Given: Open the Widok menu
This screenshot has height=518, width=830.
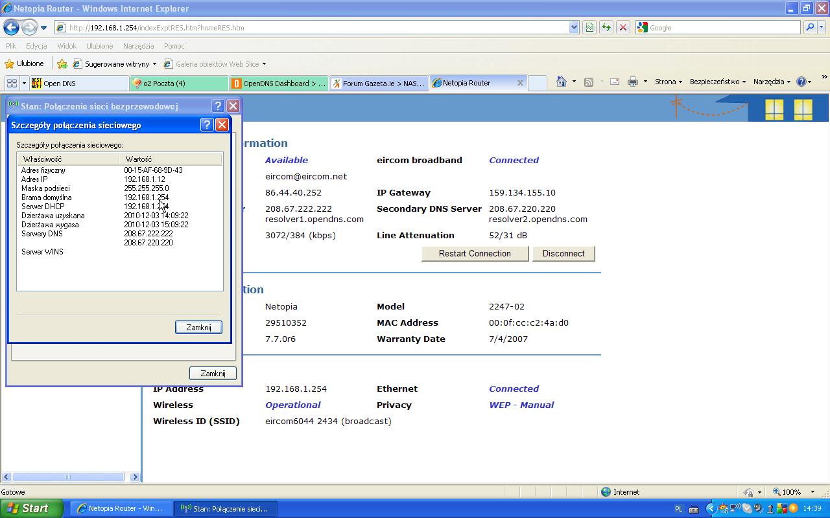Looking at the screenshot, I should pos(67,46).
